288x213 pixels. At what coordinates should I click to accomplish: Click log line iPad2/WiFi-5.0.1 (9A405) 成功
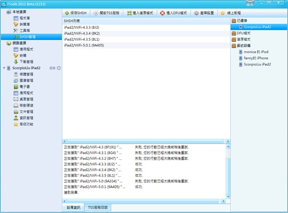tap(103, 187)
